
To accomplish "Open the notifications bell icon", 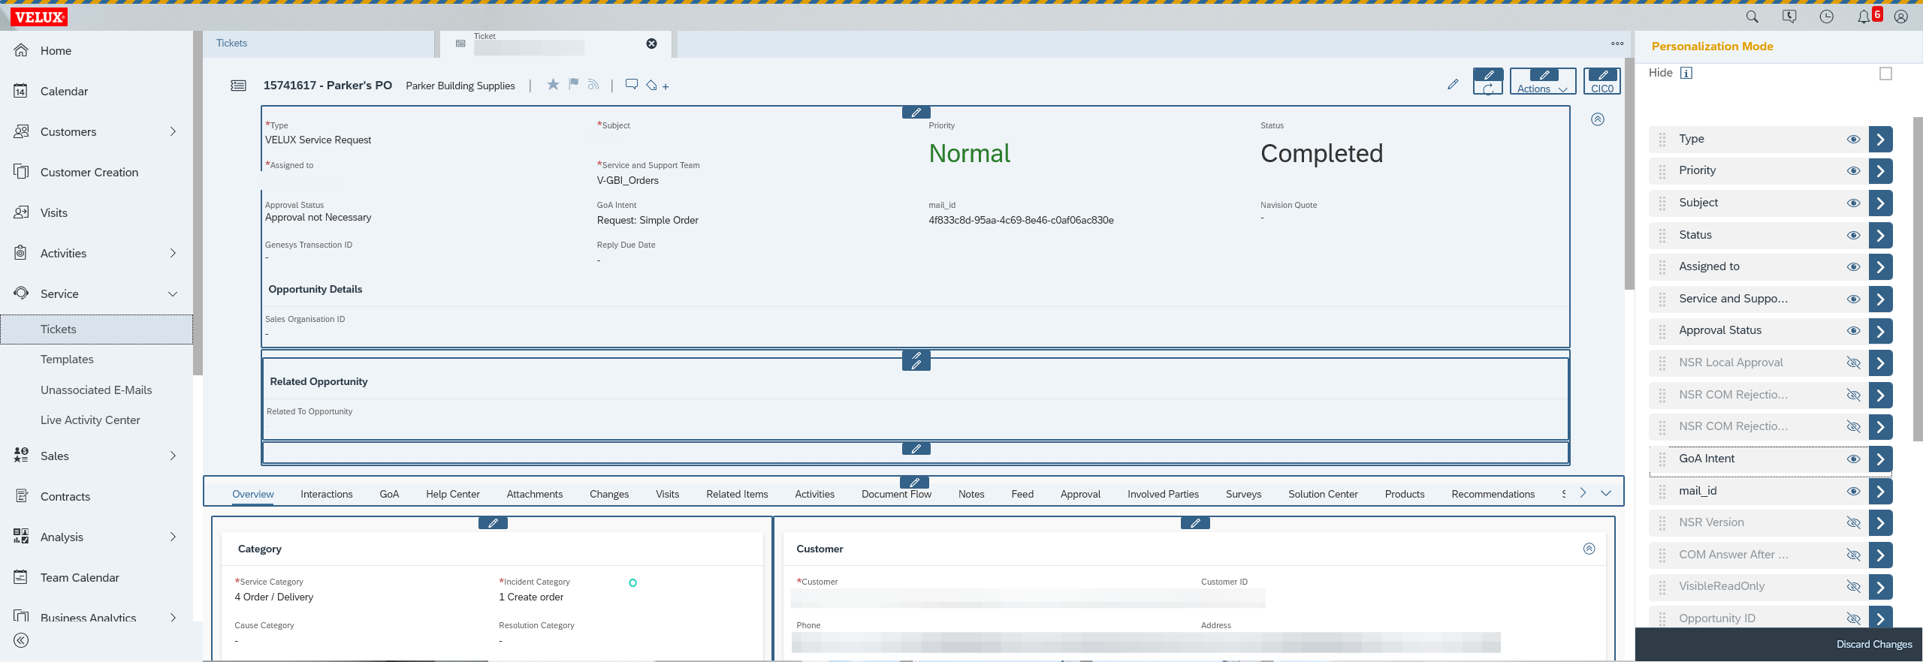I will click(x=1864, y=17).
